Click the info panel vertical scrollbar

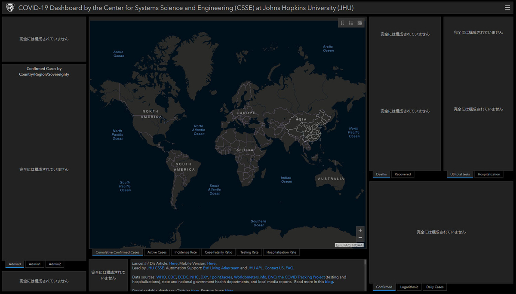[x=365, y=275]
